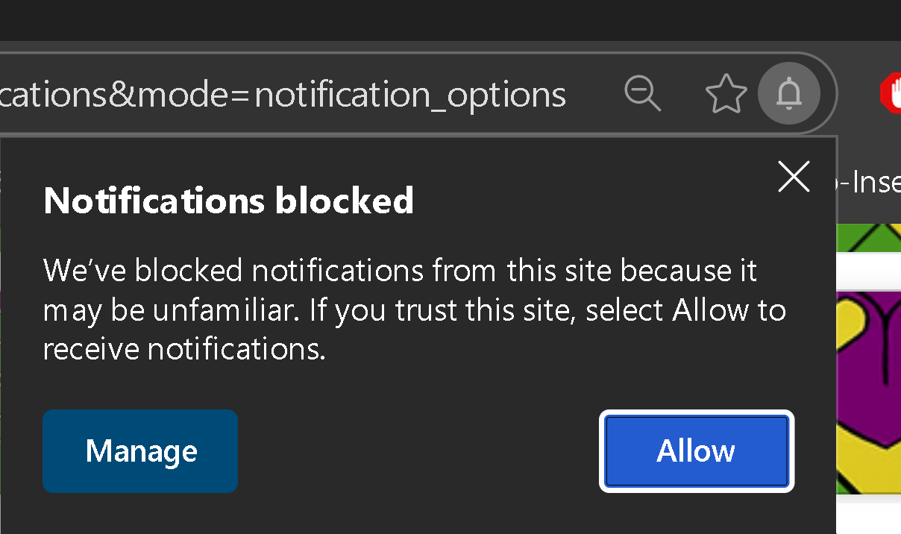The height and width of the screenshot is (534, 901).
Task: Close the Notifications blocked popup
Action: click(x=794, y=178)
